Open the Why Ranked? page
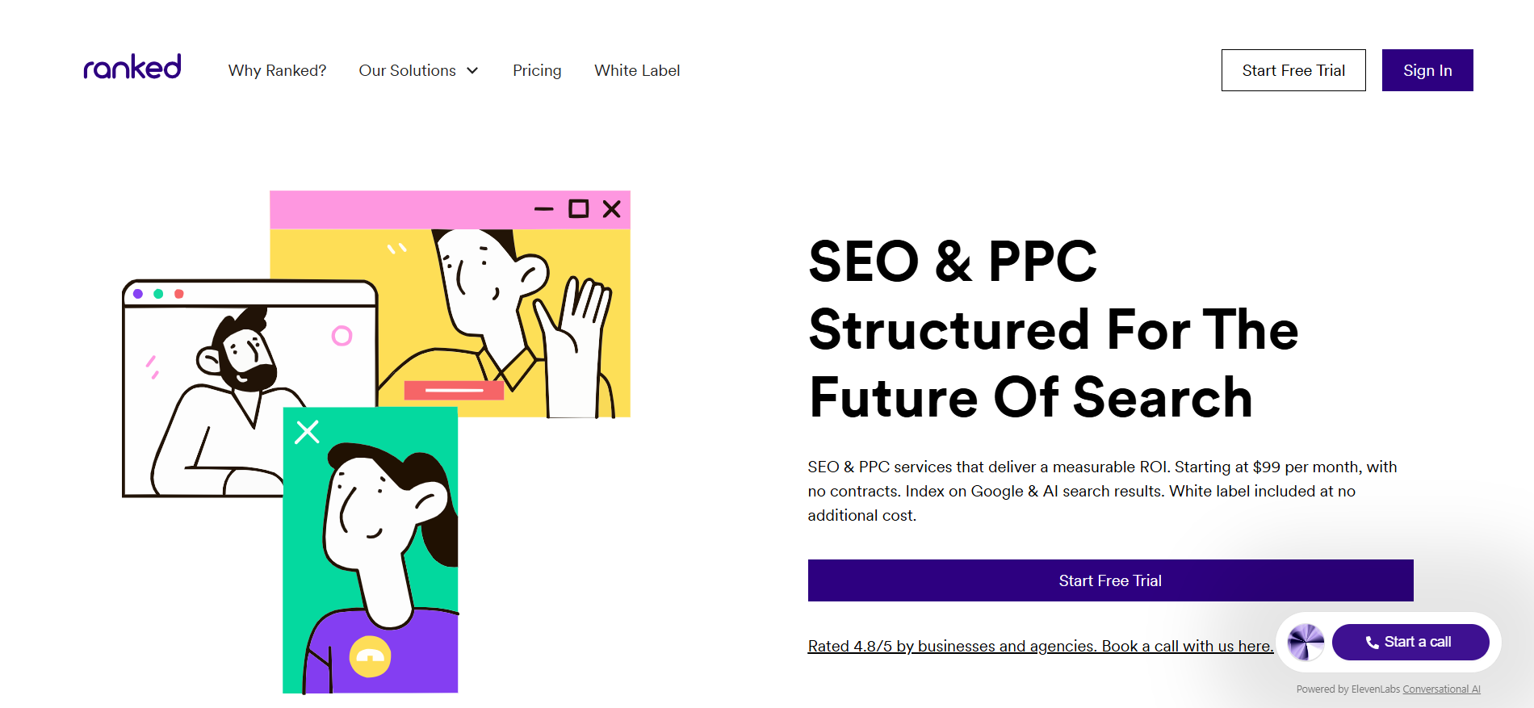 pos(277,71)
